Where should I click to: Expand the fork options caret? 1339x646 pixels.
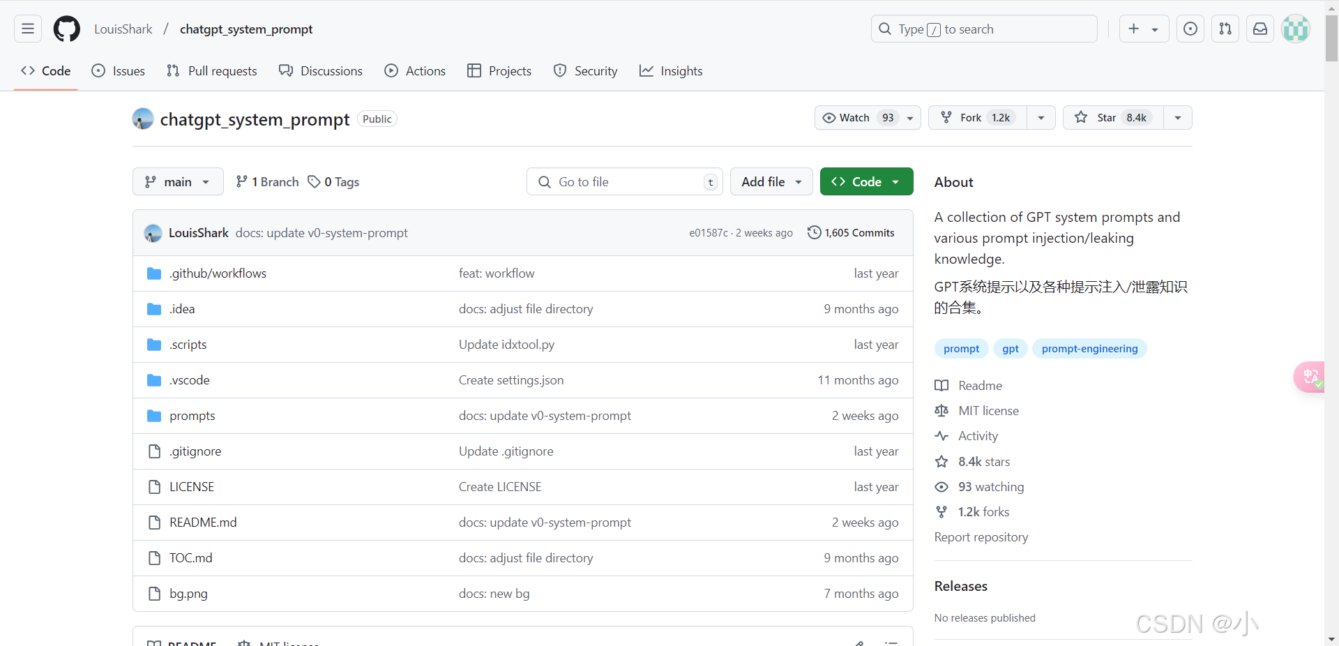[1041, 118]
